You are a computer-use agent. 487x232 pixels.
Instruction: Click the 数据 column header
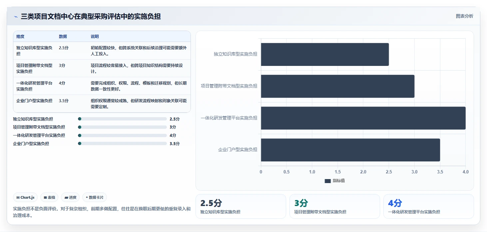pyautogui.click(x=63, y=37)
